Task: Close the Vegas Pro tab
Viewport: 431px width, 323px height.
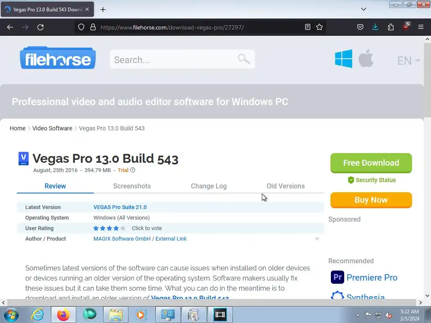Action: 87,9
